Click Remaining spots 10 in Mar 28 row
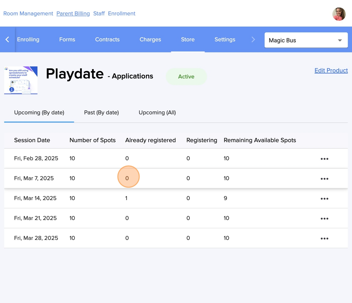352x303 pixels. click(x=226, y=238)
